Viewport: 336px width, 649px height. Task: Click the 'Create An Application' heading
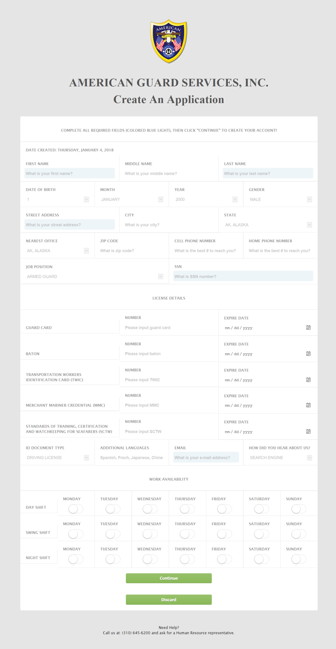click(x=169, y=100)
